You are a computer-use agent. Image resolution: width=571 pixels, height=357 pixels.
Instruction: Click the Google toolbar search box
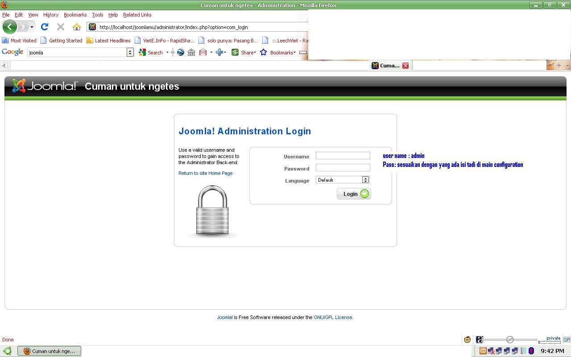[77, 52]
